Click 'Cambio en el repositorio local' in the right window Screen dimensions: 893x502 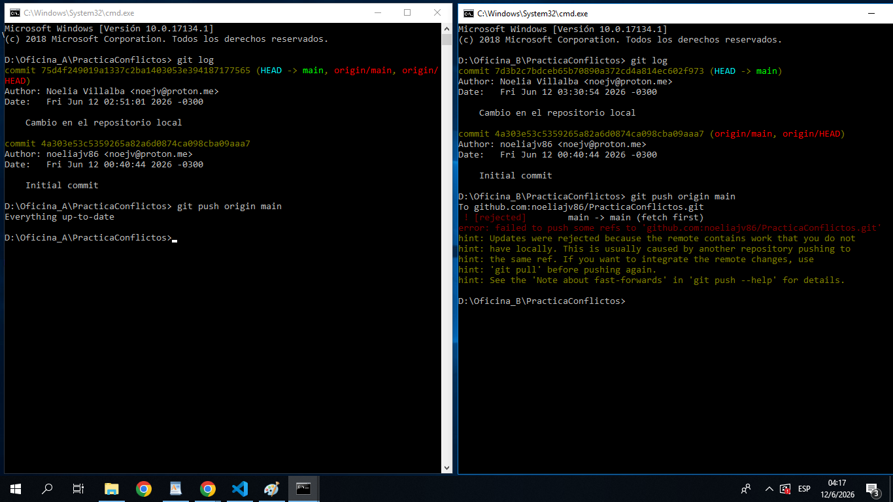click(x=558, y=112)
